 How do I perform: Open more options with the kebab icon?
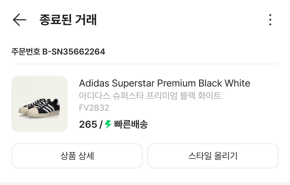(x=270, y=20)
